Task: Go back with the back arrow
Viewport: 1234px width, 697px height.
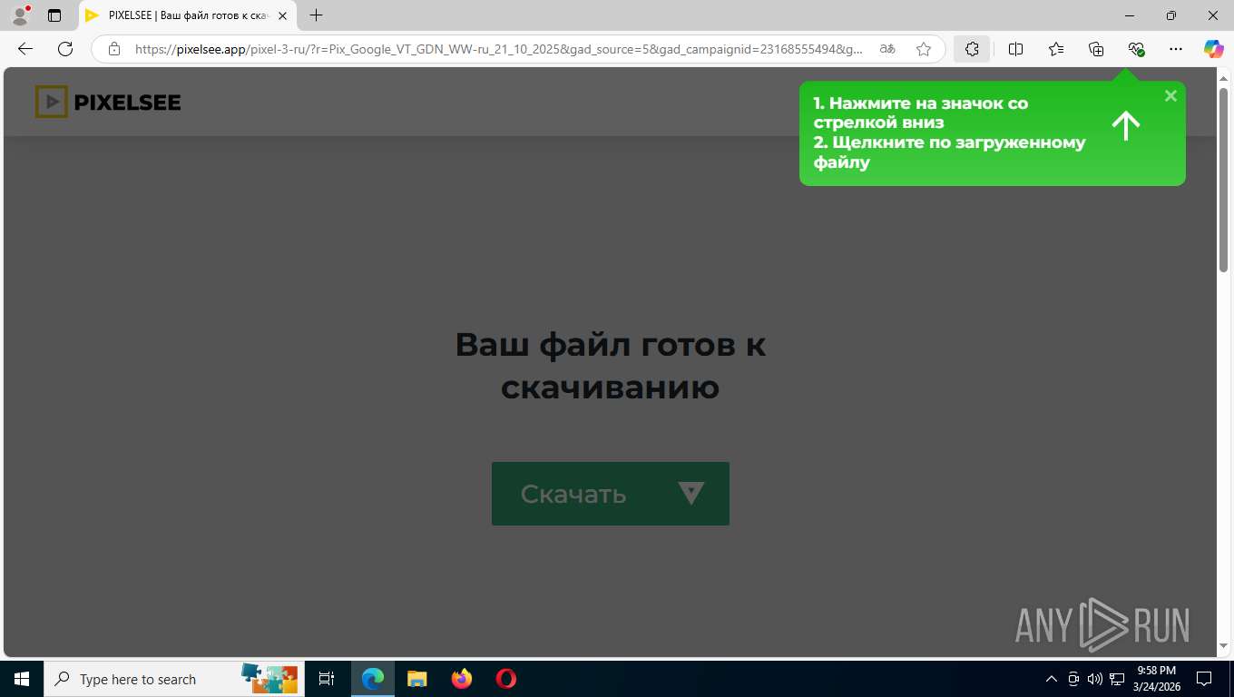Action: coord(25,49)
